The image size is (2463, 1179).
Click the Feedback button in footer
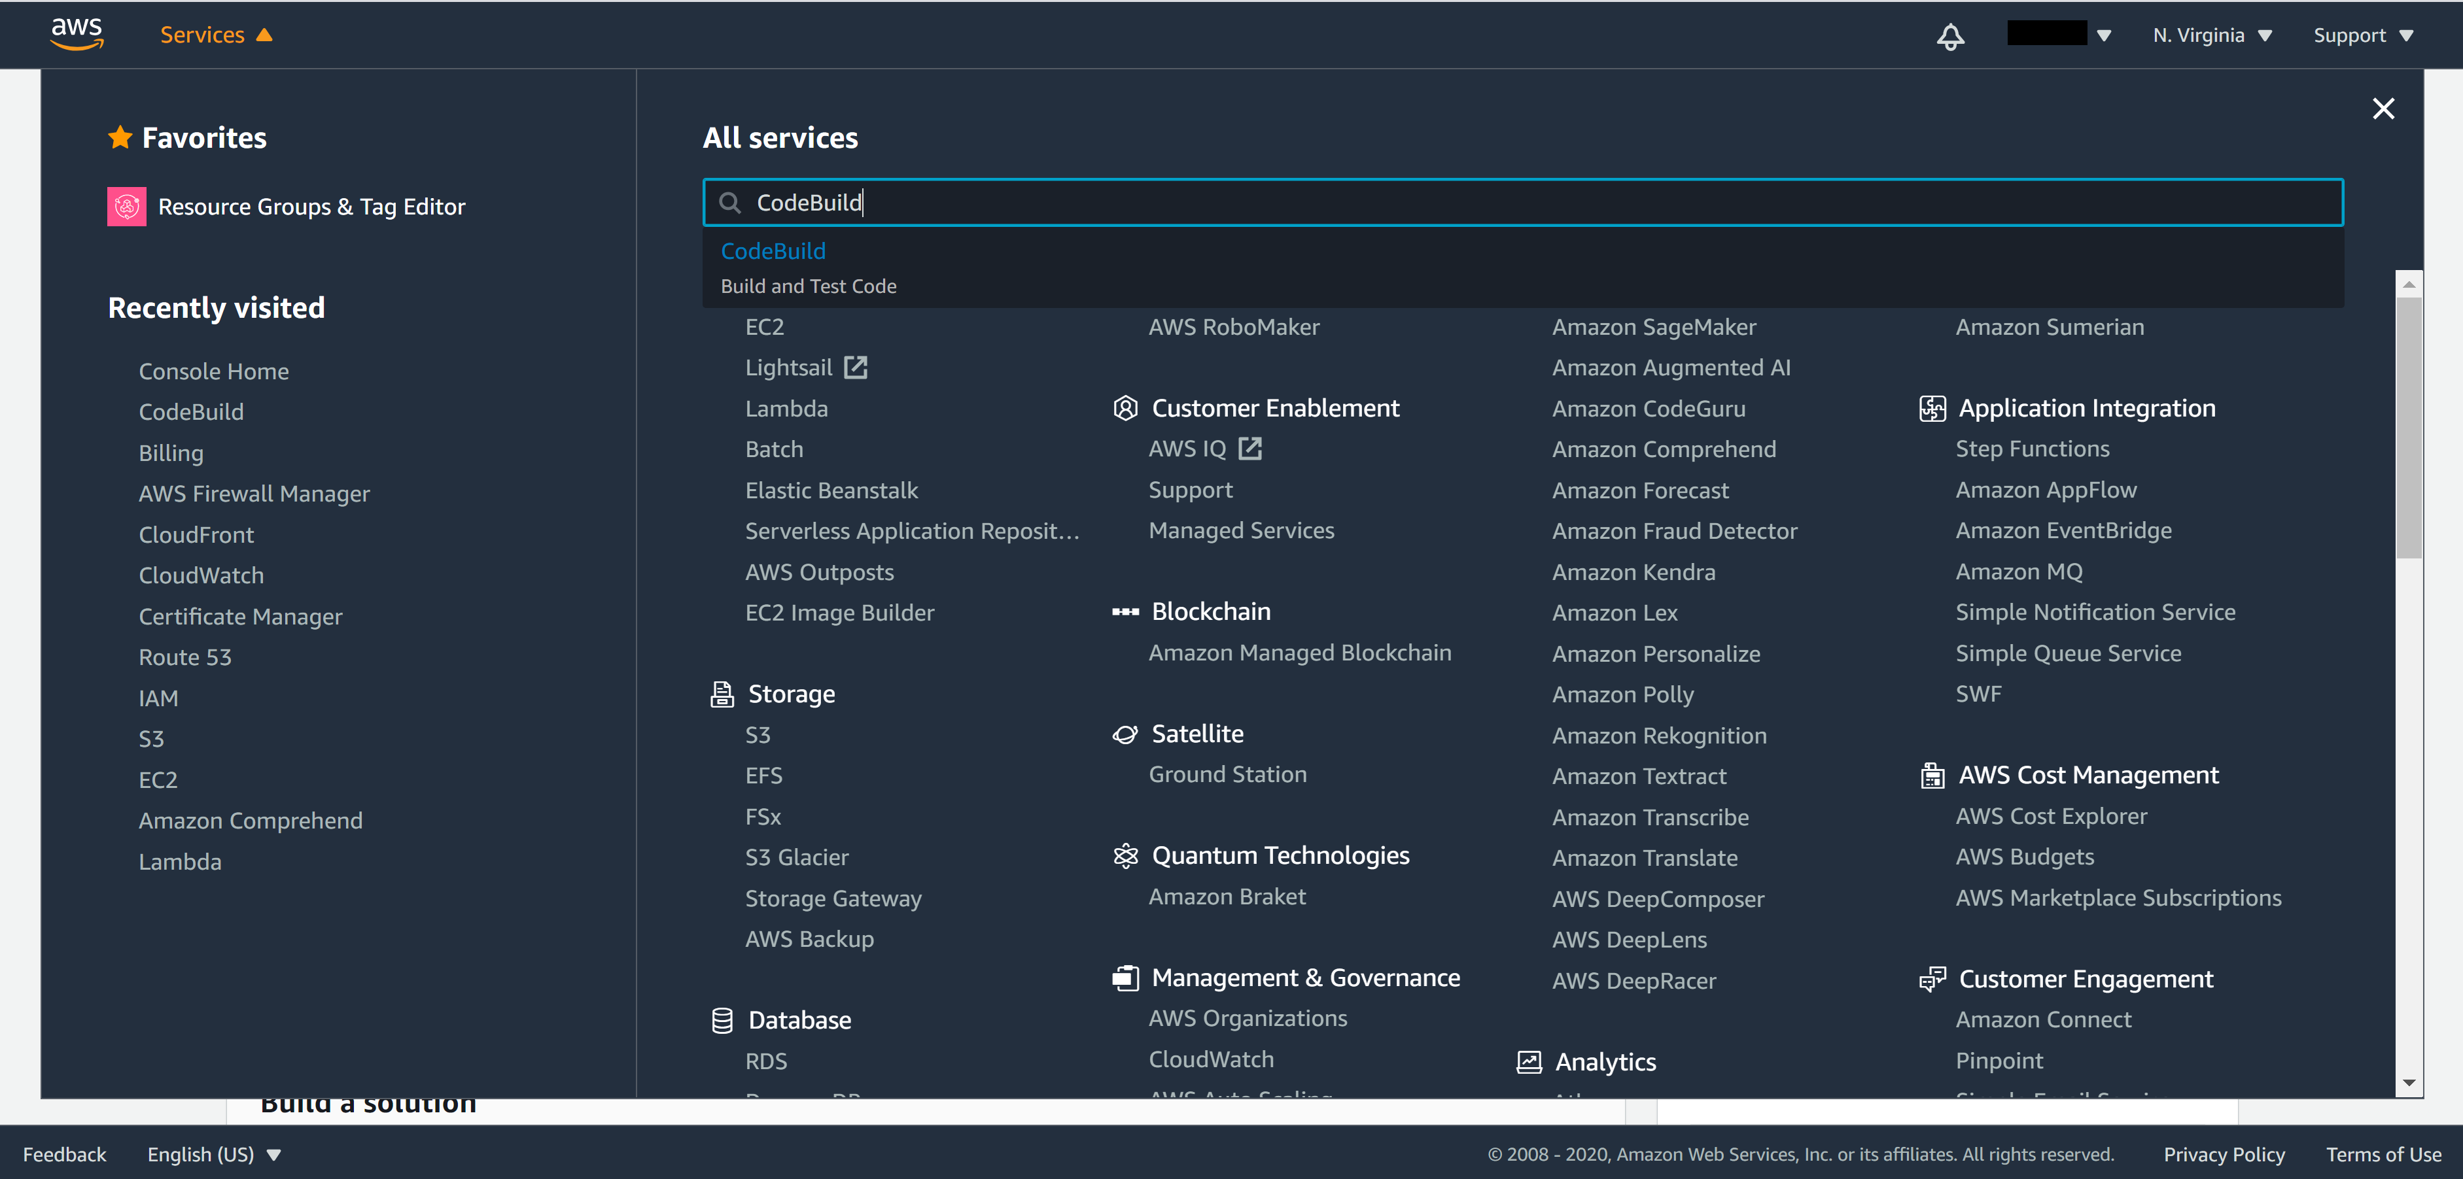point(64,1154)
